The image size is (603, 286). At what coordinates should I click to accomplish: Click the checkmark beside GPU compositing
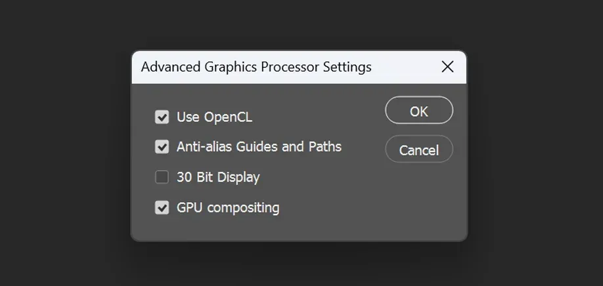pos(162,207)
